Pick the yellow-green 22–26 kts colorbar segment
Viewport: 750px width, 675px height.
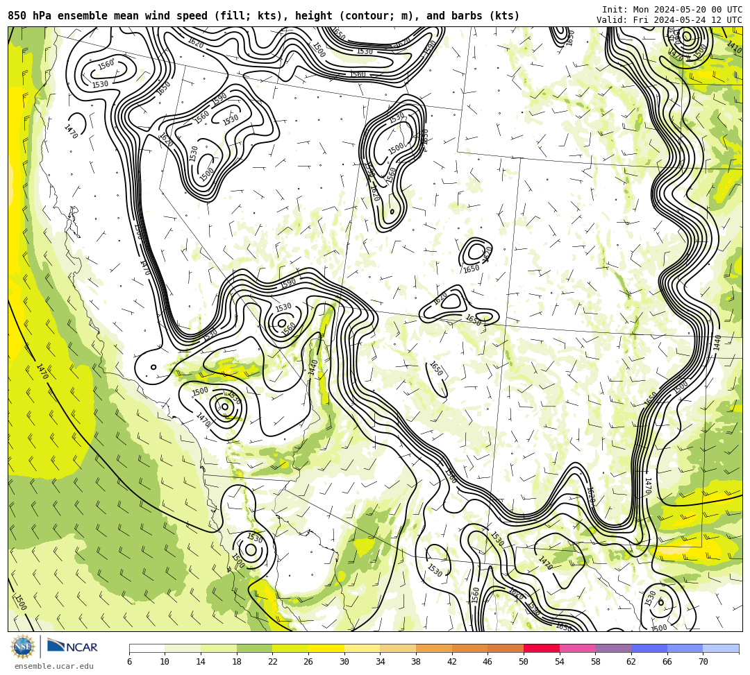click(290, 648)
